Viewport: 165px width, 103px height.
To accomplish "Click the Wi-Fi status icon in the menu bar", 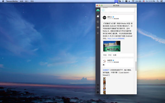I will [133, 1].
